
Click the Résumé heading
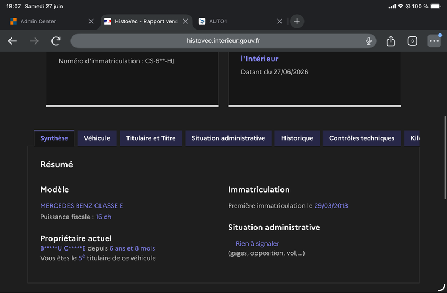click(57, 165)
